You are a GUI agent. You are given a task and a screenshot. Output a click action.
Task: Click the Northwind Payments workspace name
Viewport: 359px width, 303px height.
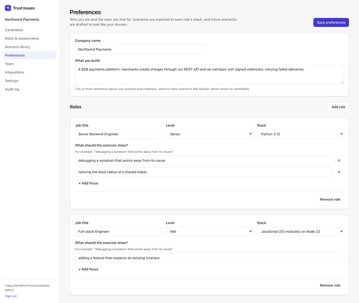[x=22, y=20]
